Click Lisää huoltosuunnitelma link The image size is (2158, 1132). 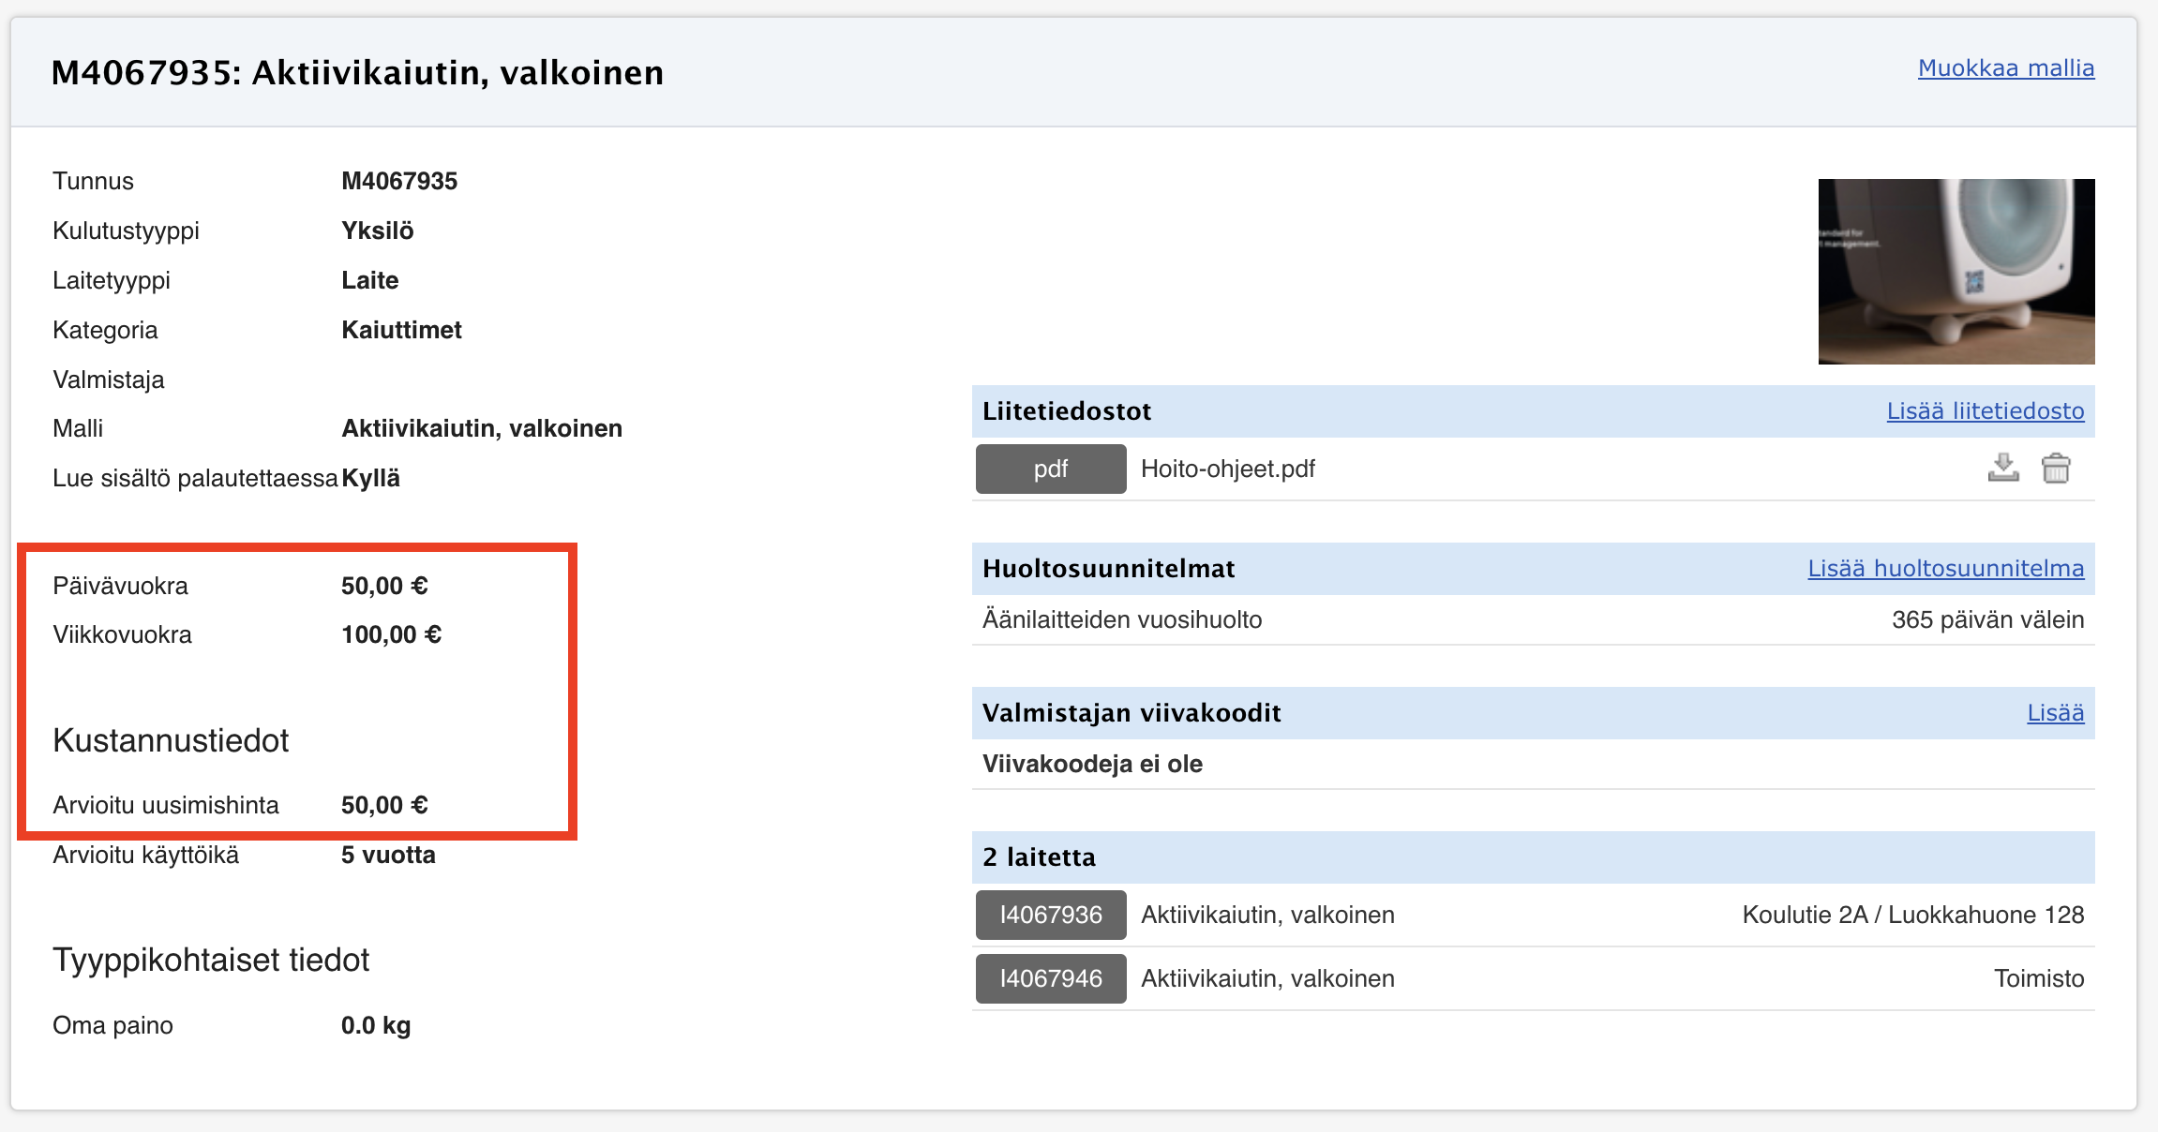point(1945,569)
